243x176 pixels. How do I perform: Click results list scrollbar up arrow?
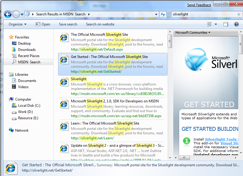tap(170, 32)
